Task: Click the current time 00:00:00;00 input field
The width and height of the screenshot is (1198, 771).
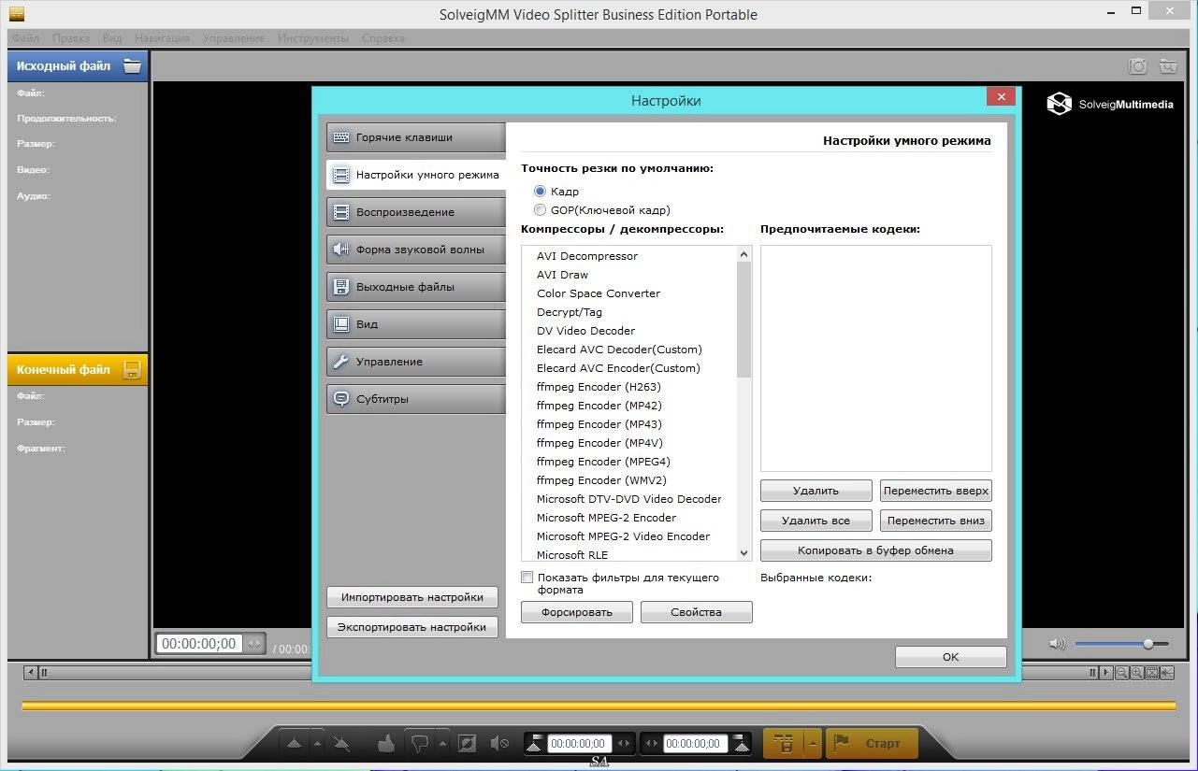Action: [199, 644]
